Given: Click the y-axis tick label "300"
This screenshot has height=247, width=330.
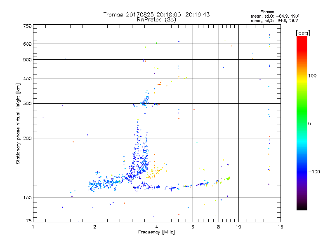Looking at the screenshot, I should [27, 104].
